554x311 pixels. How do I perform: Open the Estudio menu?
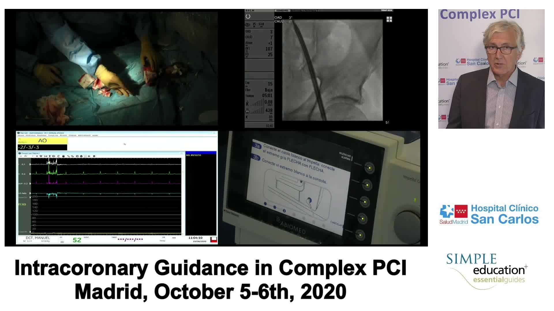tap(21, 135)
